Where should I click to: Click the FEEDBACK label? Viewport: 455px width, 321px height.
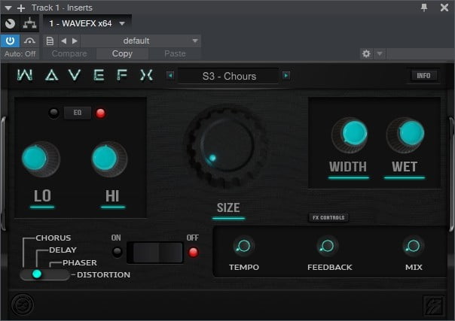[x=330, y=267]
